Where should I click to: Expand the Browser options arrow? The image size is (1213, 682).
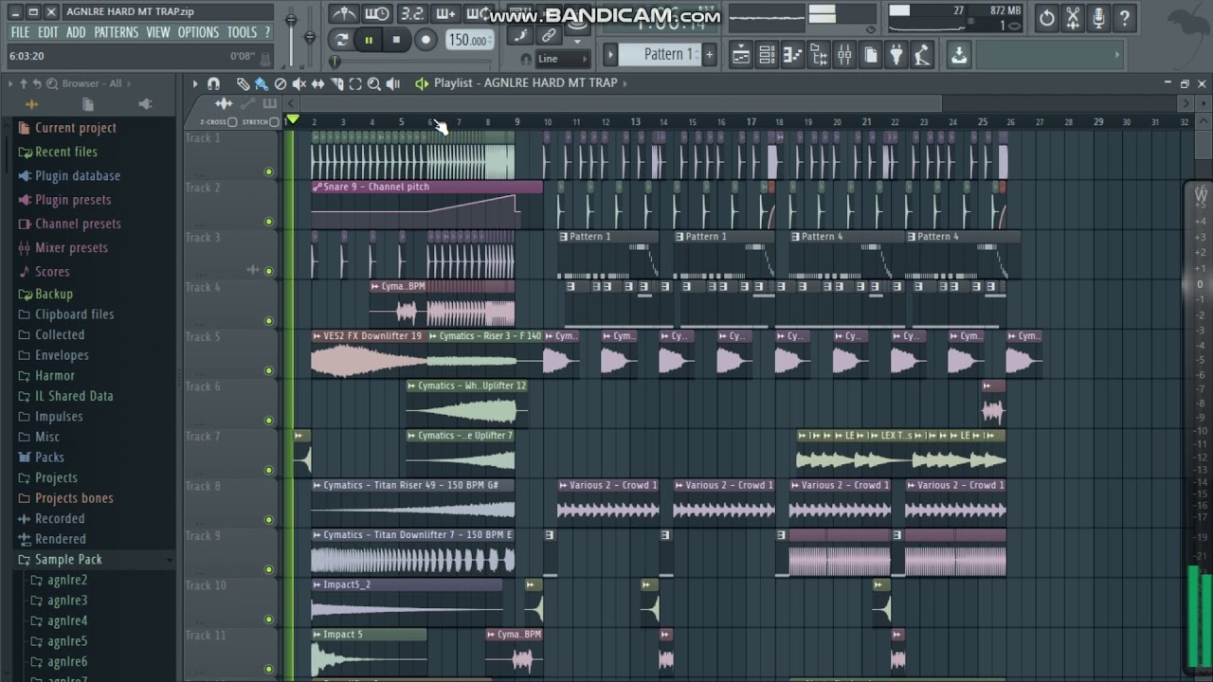tap(10, 83)
